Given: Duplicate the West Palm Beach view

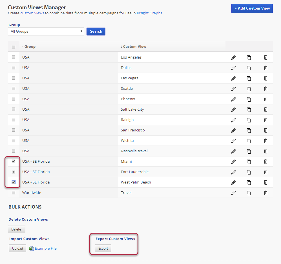Looking at the screenshot, I should click(249, 182).
